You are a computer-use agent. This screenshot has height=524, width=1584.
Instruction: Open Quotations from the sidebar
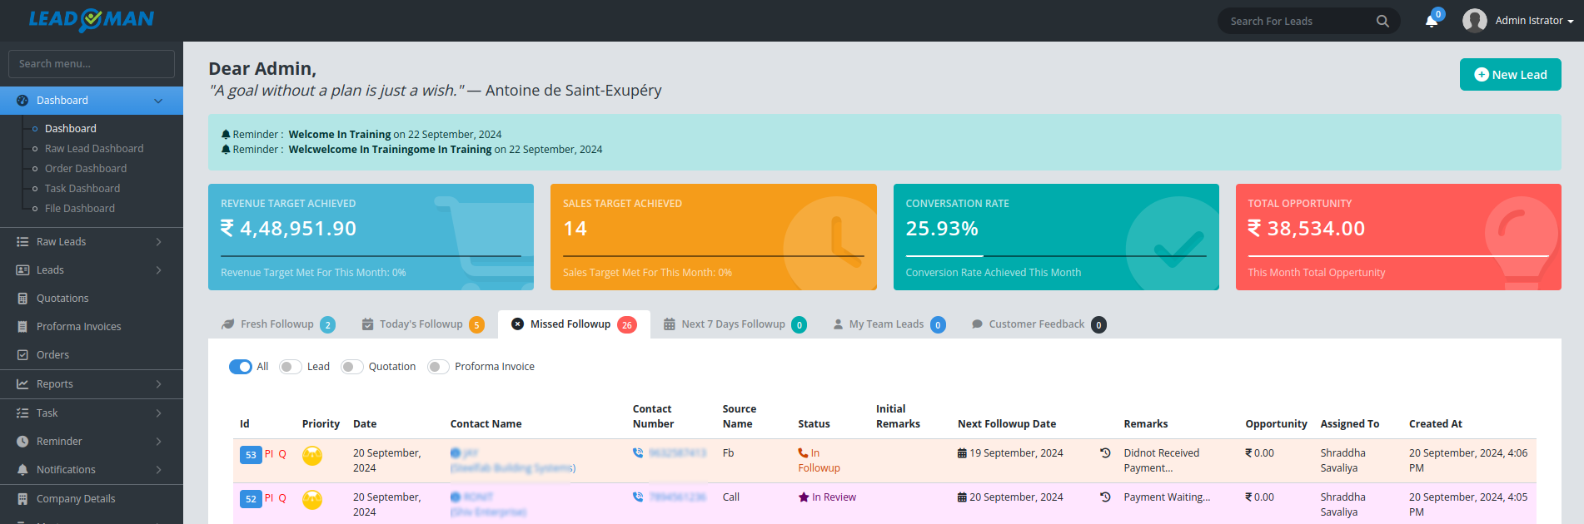point(62,299)
